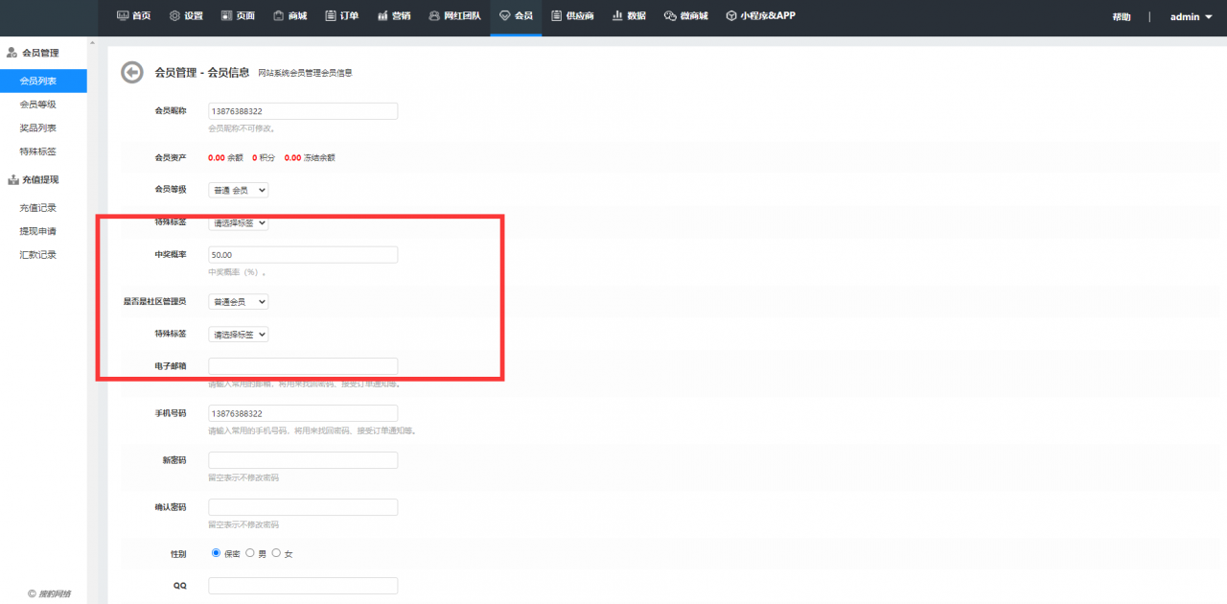Click the back arrow circle icon

[x=131, y=72]
